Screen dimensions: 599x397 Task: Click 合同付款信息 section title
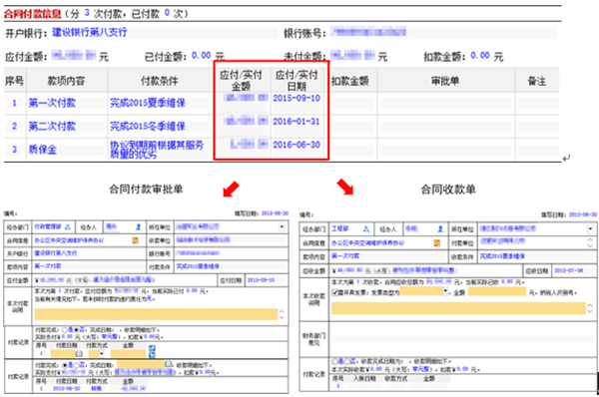pyautogui.click(x=33, y=14)
